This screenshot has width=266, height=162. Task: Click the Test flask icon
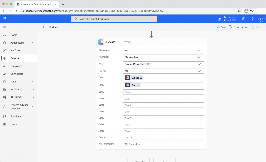click(253, 27)
